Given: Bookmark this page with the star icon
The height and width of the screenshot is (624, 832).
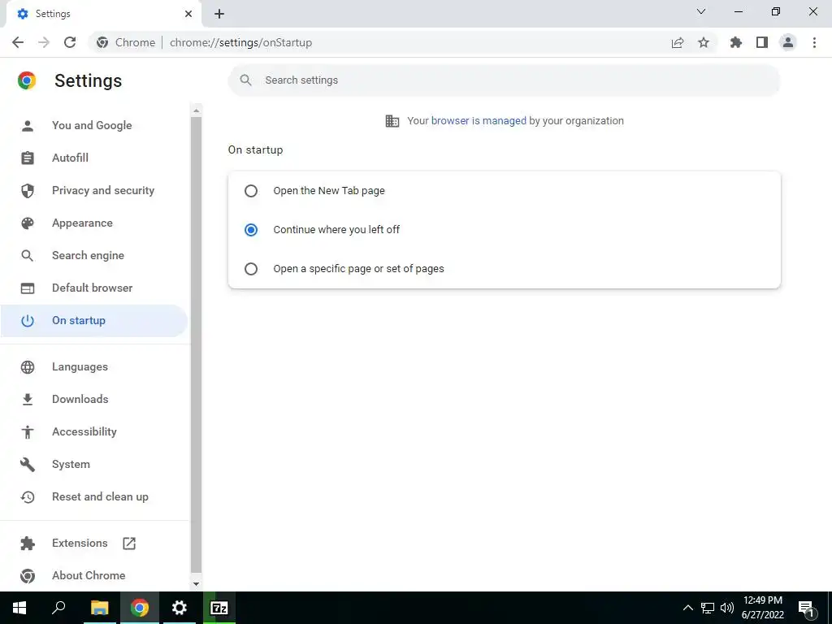Looking at the screenshot, I should (x=703, y=42).
